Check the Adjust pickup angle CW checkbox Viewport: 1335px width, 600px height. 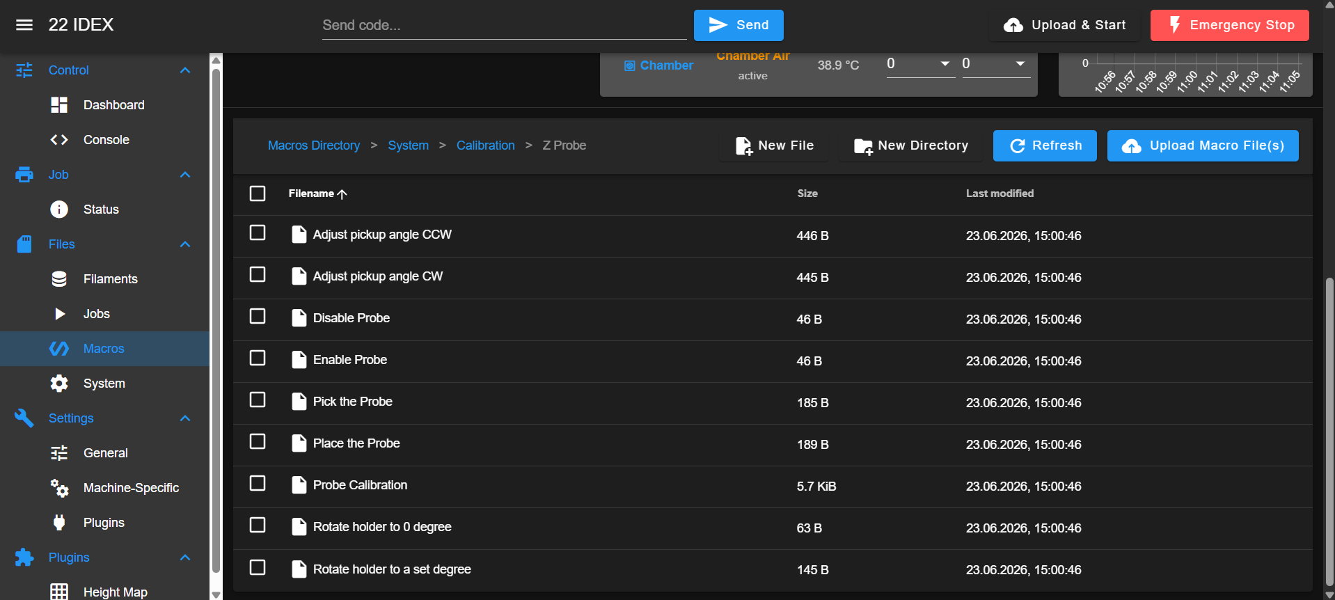(x=258, y=274)
